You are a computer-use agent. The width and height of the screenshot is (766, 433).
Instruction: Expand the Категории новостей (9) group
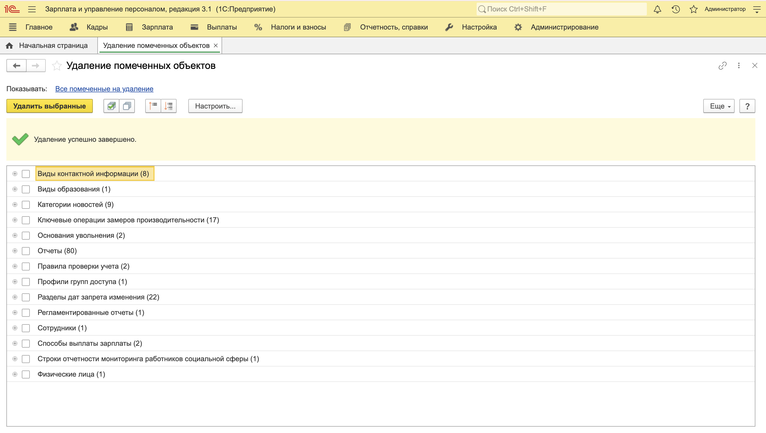(x=15, y=205)
